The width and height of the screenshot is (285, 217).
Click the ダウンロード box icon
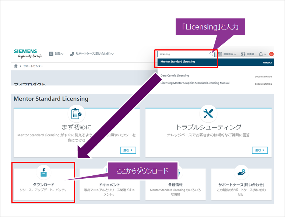tap(43, 172)
